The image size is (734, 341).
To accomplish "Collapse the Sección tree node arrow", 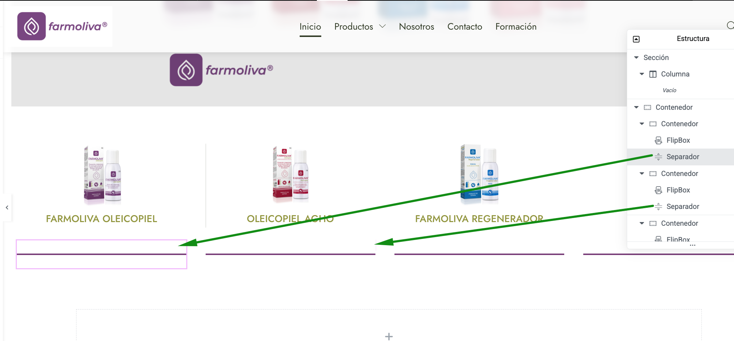I will [636, 57].
